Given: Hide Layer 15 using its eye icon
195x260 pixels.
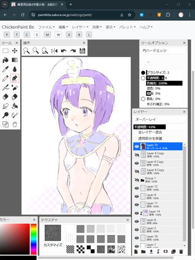Looking at the screenshot, I should click(137, 146).
